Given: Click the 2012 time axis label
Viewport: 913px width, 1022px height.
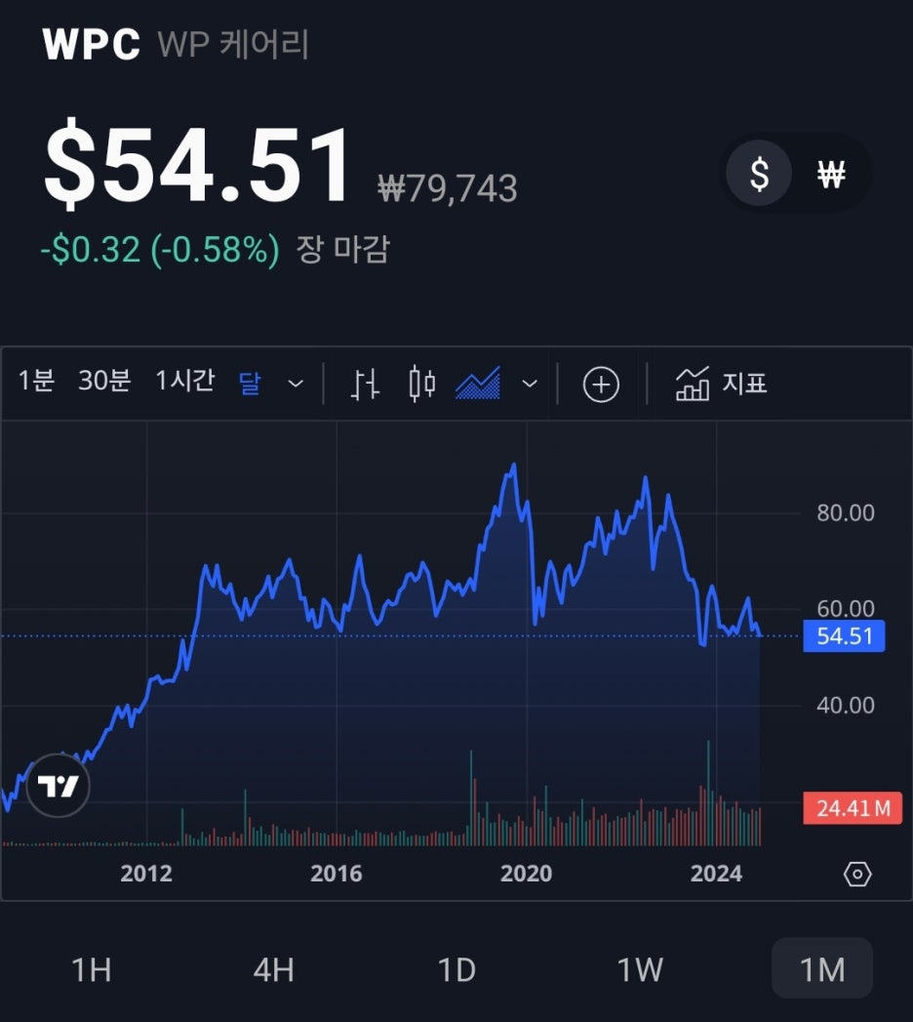Looking at the screenshot, I should (146, 874).
